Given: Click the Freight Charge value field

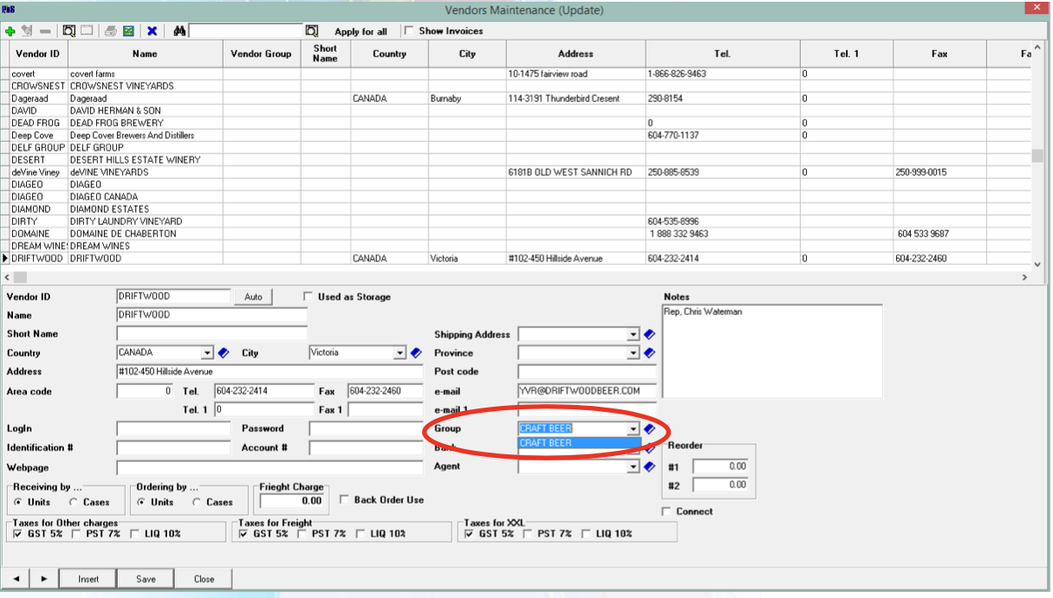Looking at the screenshot, I should tap(292, 501).
